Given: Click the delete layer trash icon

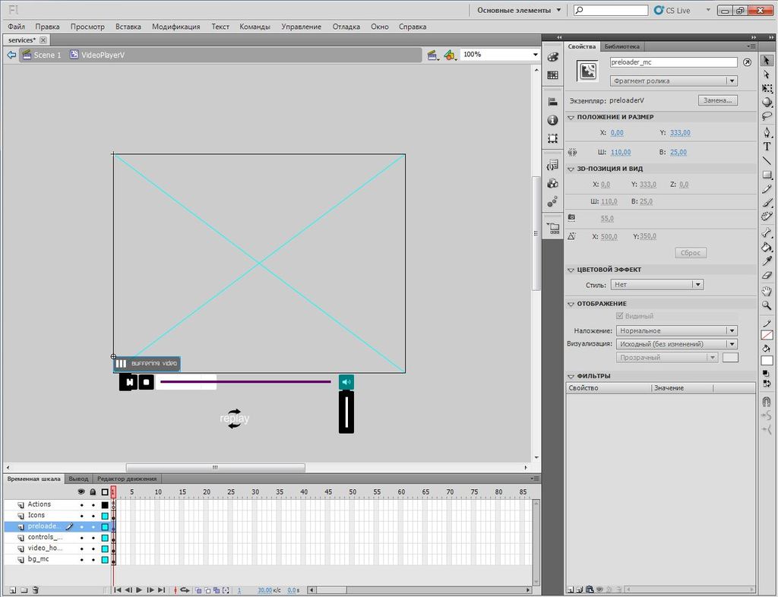Looking at the screenshot, I should click(35, 589).
